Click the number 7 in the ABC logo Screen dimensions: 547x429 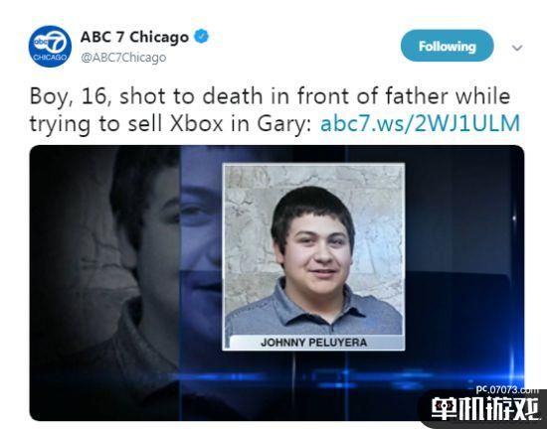(x=57, y=43)
